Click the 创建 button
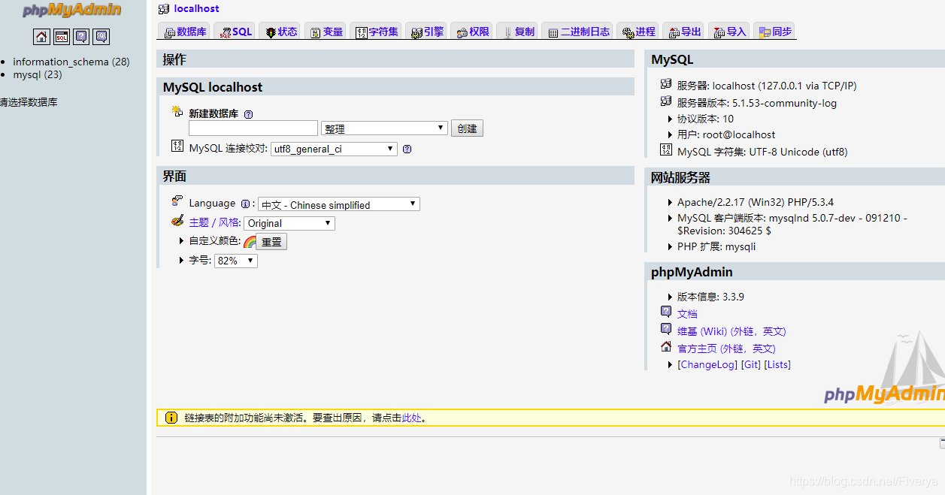Viewport: 945px width, 495px height. click(467, 128)
